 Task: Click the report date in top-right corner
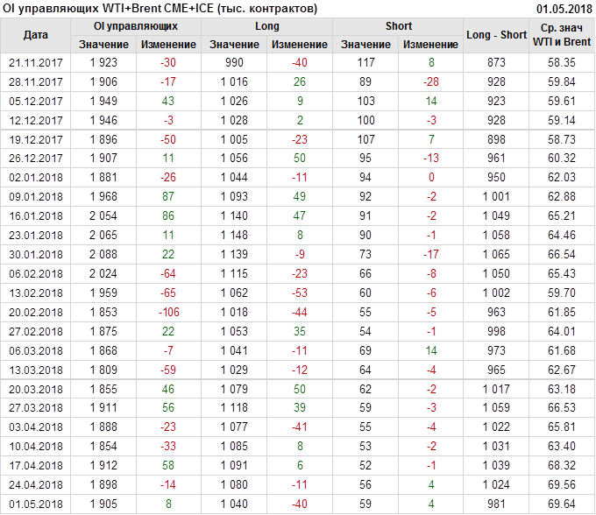tap(563, 8)
